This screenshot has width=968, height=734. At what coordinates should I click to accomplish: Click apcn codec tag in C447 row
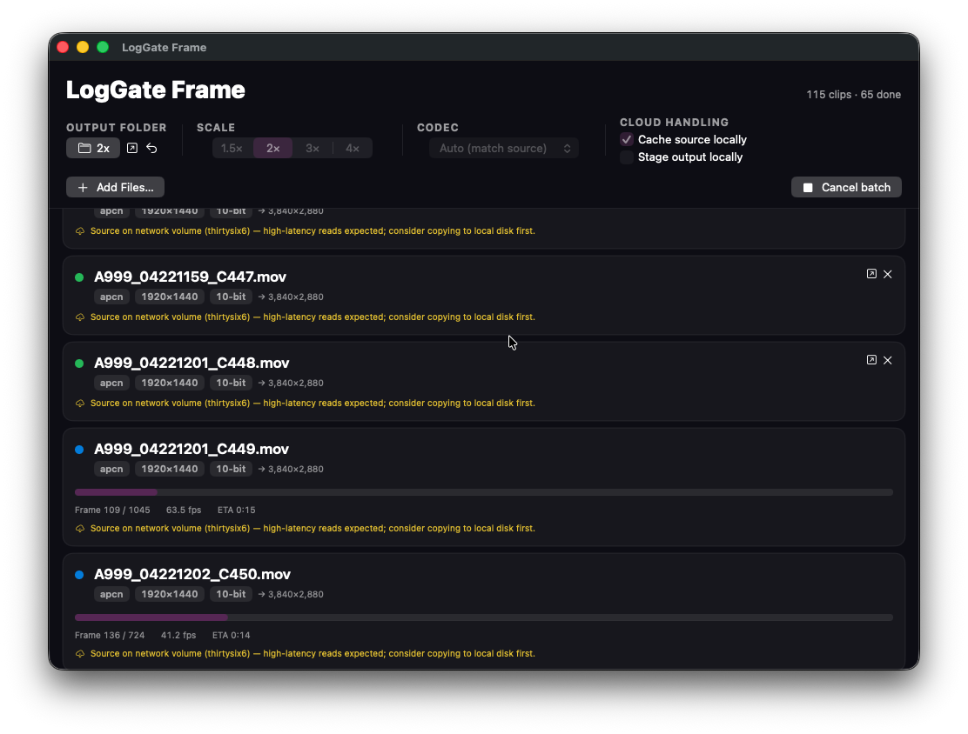111,297
